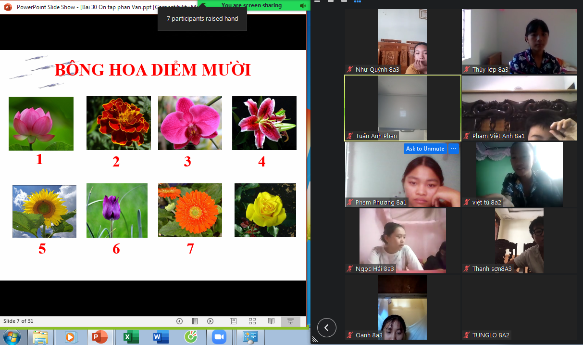The width and height of the screenshot is (583, 345).
Task: Open Excel from the taskbar
Action: [x=131, y=337]
